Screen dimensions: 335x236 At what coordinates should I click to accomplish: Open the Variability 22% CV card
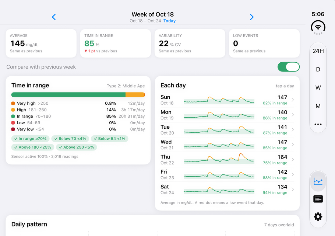pyautogui.click(x=190, y=44)
